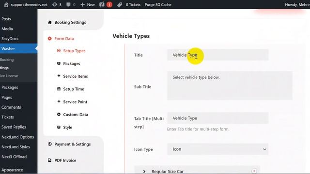Open comments bubble icon in admin bar

[68, 5]
